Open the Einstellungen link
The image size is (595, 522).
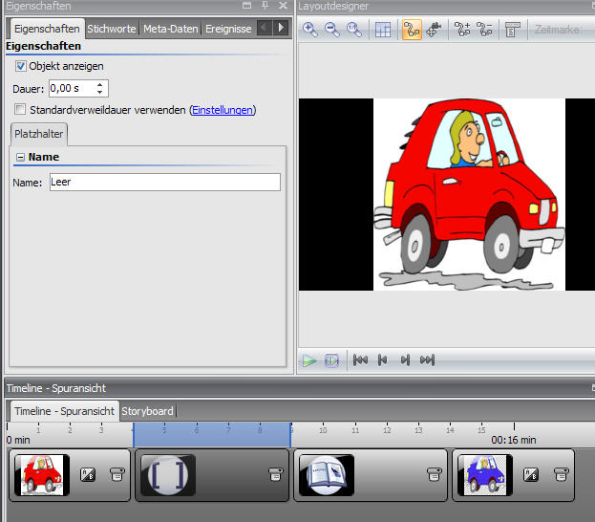pos(223,111)
